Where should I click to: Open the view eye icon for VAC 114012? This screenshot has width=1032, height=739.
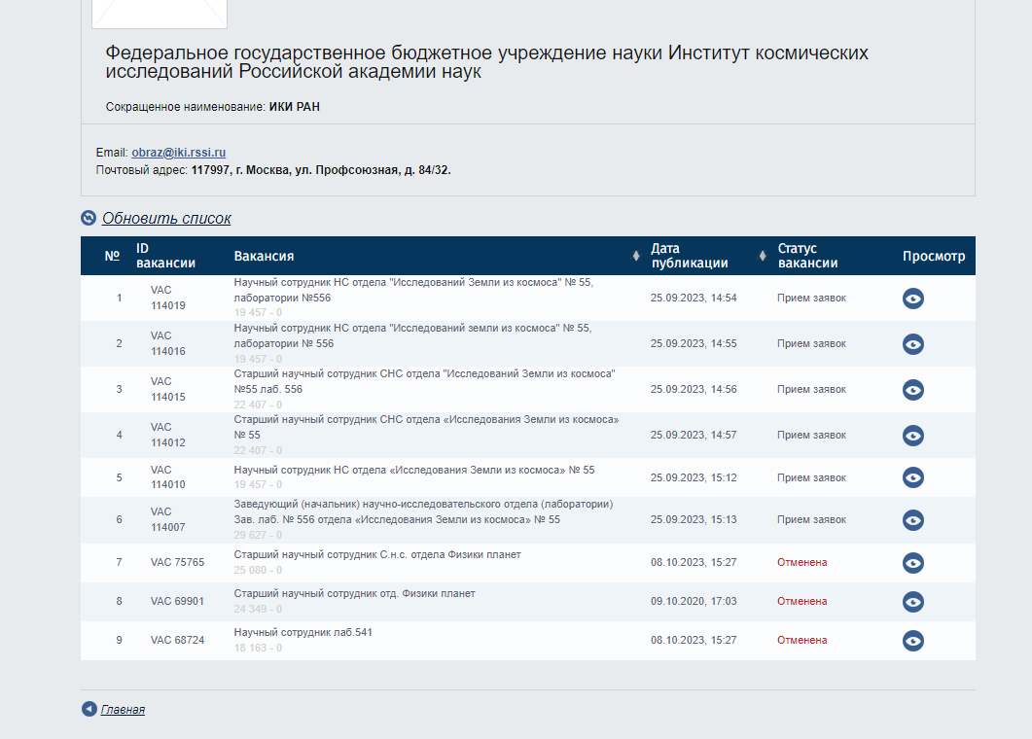(x=912, y=435)
